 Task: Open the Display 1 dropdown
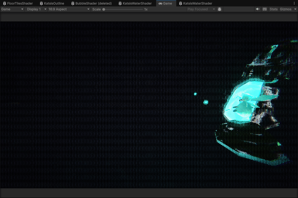click(37, 9)
